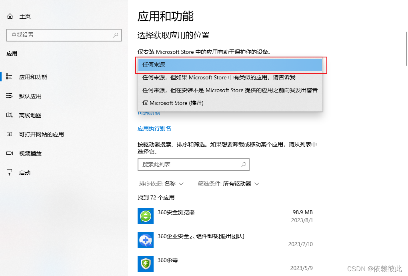
Task: Go to 应用和功能 section
Action: coord(64,77)
